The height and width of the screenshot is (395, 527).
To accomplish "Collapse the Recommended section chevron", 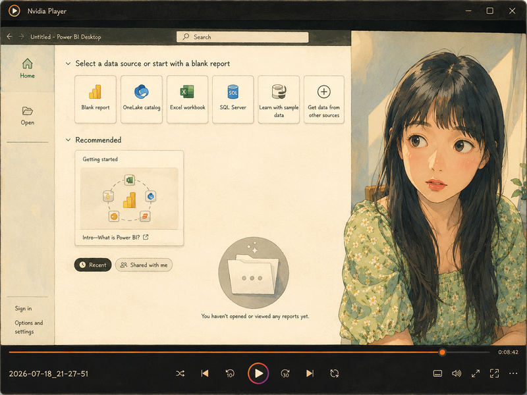I will click(69, 140).
